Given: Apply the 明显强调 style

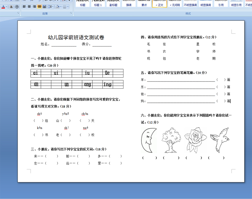Looking at the screenshot, I should 206,3.
